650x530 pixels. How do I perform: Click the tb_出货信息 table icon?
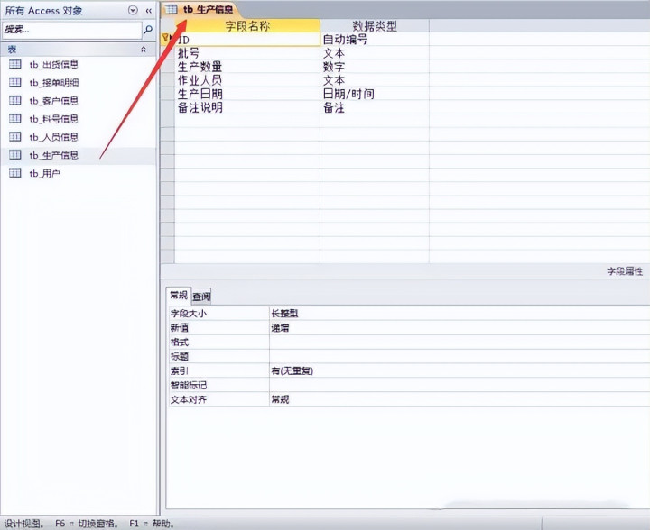click(x=15, y=64)
